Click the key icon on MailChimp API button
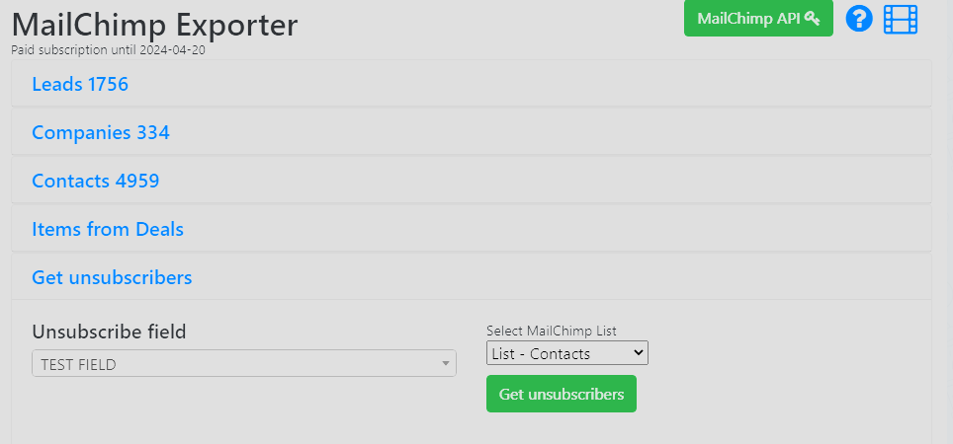Image resolution: width=953 pixels, height=444 pixels. 813,18
